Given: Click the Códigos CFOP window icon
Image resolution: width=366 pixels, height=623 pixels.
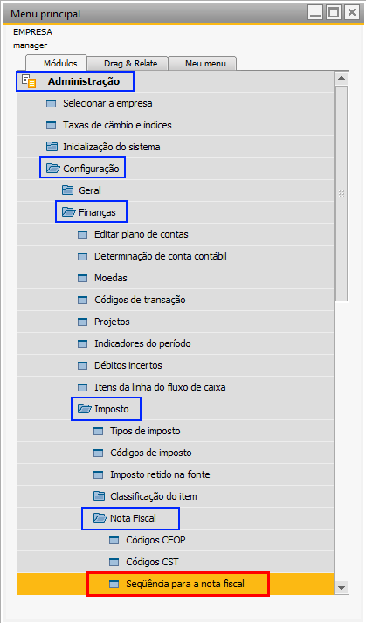Looking at the screenshot, I should [114, 541].
